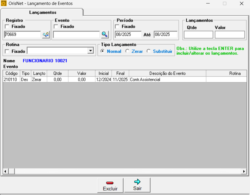Tick the Fixado checkbox under Período
Viewport: 250px width, 195px height.
pos(117,27)
